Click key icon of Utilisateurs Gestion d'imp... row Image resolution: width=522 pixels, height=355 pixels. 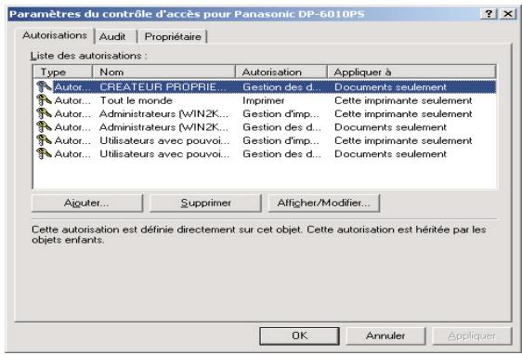pyautogui.click(x=44, y=140)
